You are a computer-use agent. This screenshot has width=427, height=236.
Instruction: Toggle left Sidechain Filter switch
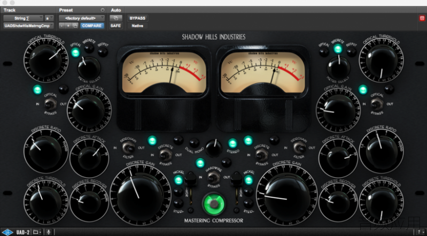[128, 148]
